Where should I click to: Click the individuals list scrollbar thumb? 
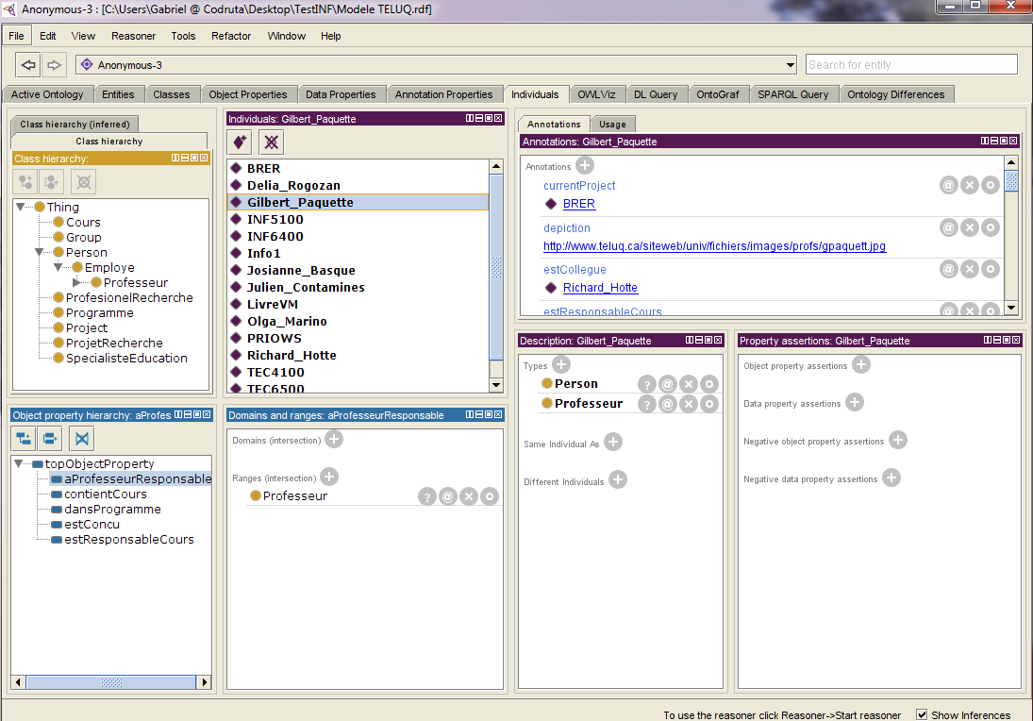pos(496,268)
